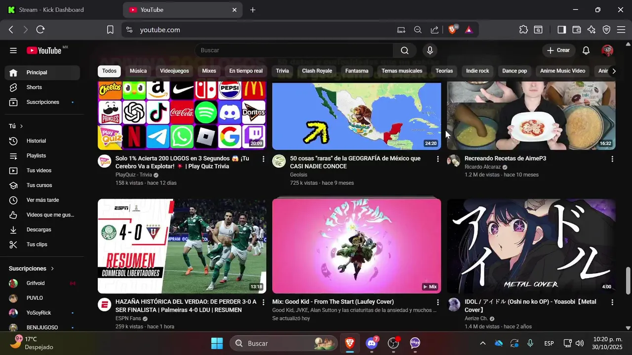Image resolution: width=632 pixels, height=355 pixels.
Task: Open Shorts in the sidebar
Action: coord(42,87)
